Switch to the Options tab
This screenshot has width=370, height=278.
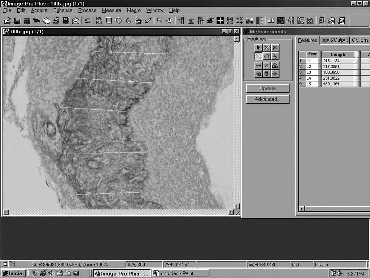pos(360,40)
